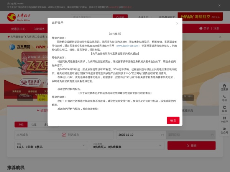Click 出发城市 input field
Viewport: 230px width, 172px height.
pyautogui.click(x=38, y=135)
